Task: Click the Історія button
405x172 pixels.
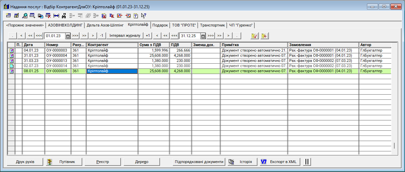Action: [x=242, y=162]
